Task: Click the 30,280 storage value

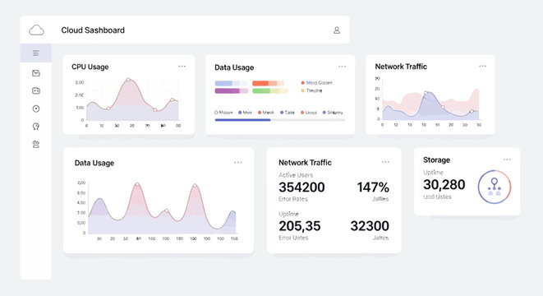Action: coord(444,185)
